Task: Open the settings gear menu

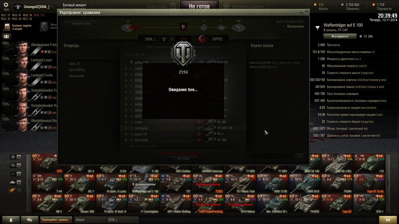Action: (6, 5)
